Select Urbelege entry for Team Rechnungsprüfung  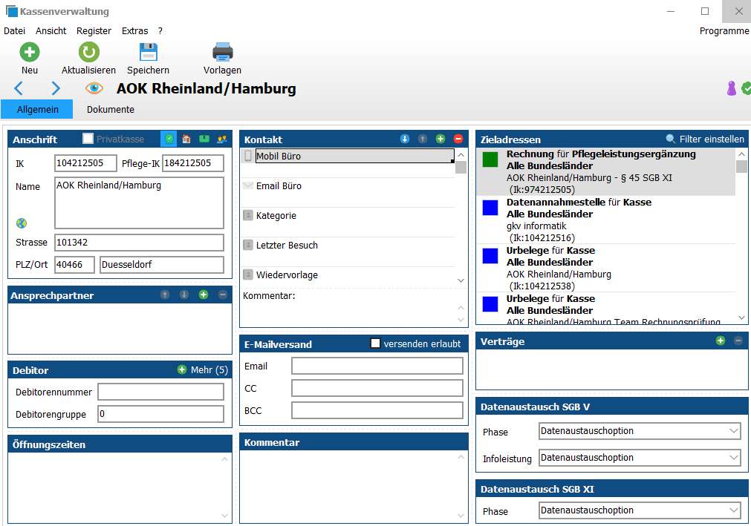606,309
